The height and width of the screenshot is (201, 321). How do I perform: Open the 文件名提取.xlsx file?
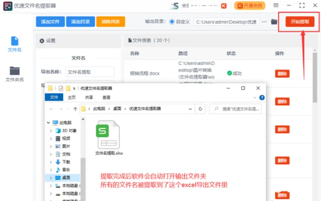pyautogui.click(x=109, y=138)
